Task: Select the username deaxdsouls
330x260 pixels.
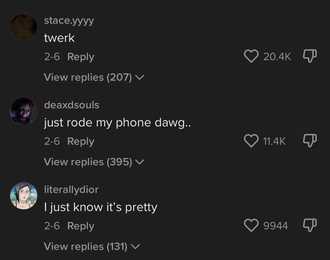Action: 72,105
